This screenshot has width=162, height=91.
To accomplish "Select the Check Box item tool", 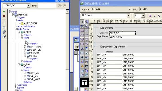I will [x=87, y=53].
